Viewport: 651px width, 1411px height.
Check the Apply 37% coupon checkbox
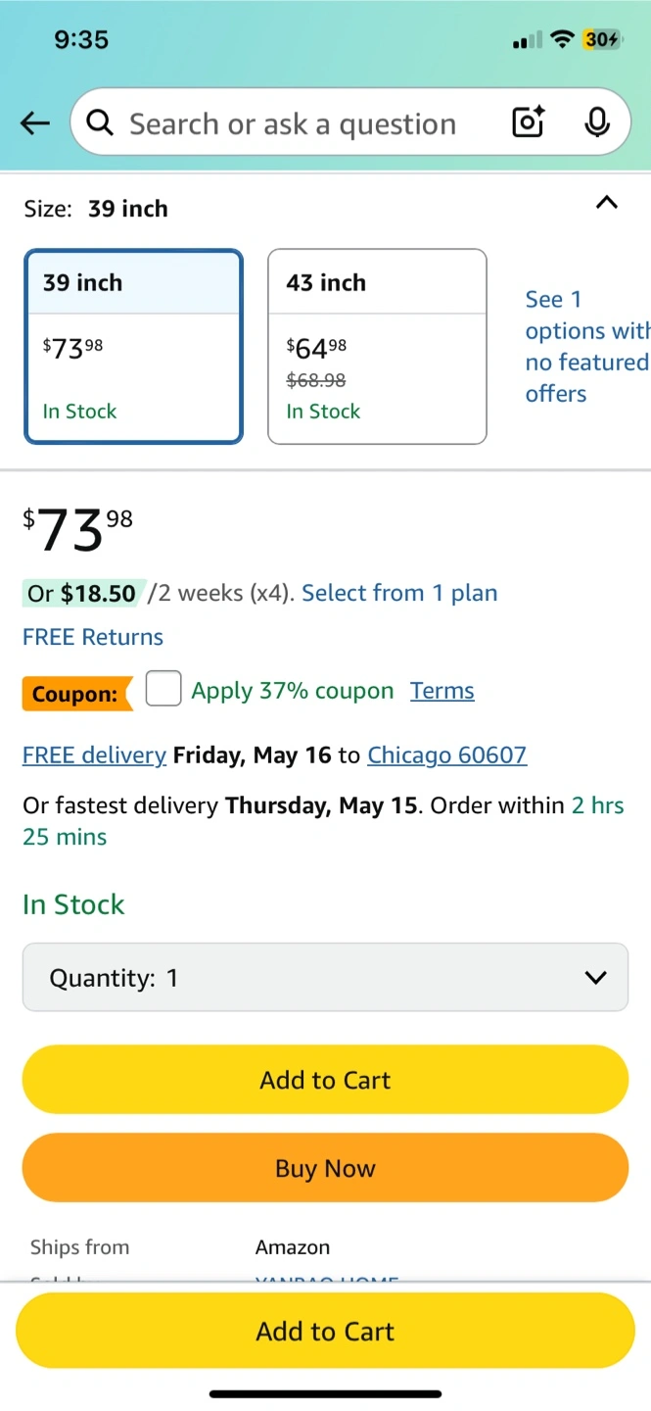point(163,688)
